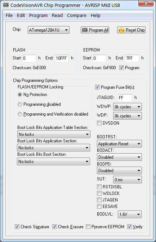Enable the Preserve EEPROM checkbox
The width and height of the screenshot is (156, 242).
(x=88, y=226)
